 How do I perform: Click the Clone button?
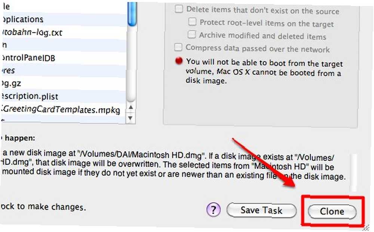[332, 211]
